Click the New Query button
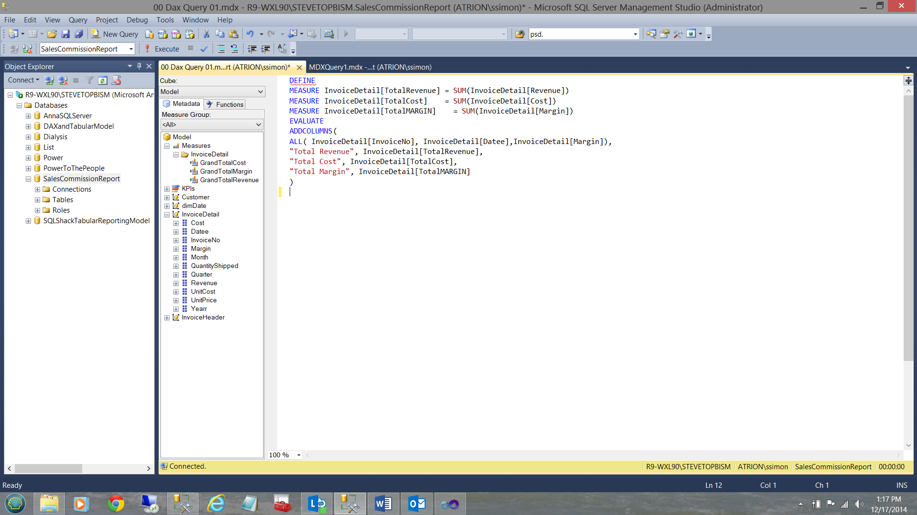Viewport: 917px width, 515px height. click(x=115, y=34)
